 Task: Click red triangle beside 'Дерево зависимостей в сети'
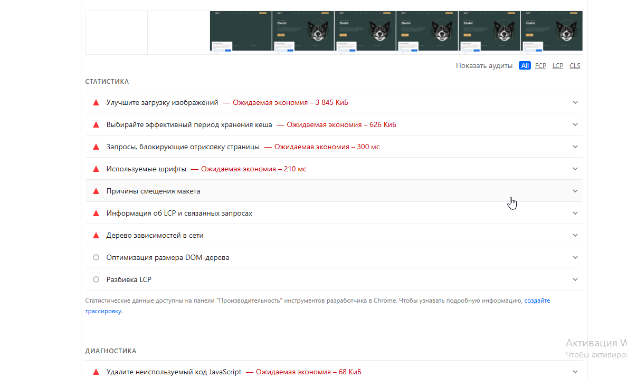click(96, 235)
